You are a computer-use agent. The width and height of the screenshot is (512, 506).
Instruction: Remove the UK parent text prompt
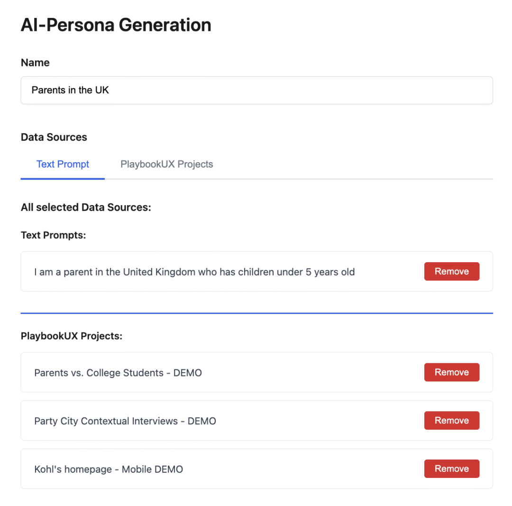point(451,271)
